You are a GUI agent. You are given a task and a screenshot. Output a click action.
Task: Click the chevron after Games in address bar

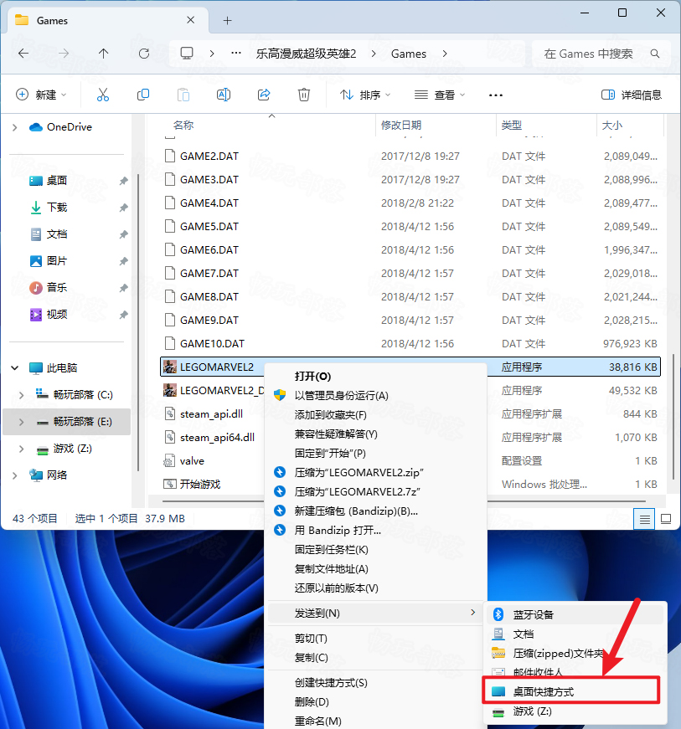coord(445,54)
